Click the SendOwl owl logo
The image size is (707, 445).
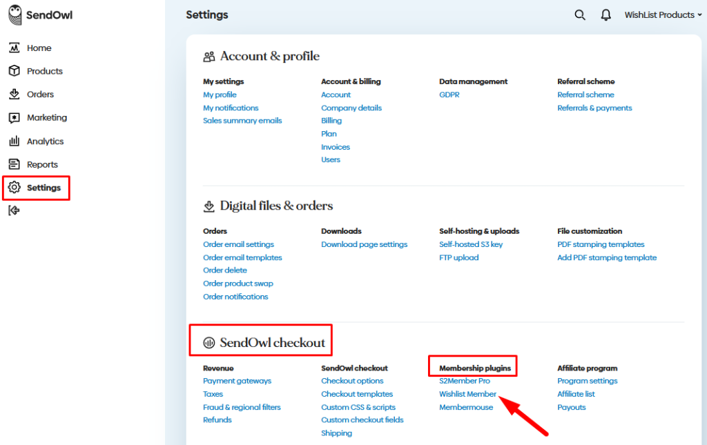[x=15, y=15]
